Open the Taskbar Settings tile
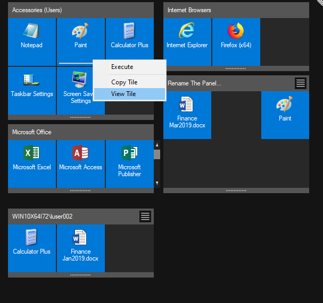The image size is (323, 303). coord(31,85)
